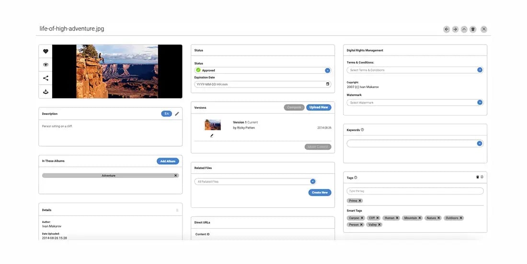Click the Upload New version button
Screen dimensions: 527x264
[x=319, y=107]
